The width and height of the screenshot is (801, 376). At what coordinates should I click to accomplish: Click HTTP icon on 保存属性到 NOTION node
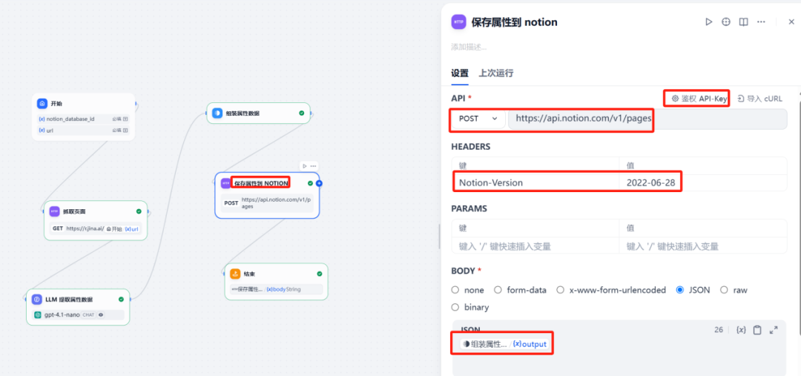[225, 183]
